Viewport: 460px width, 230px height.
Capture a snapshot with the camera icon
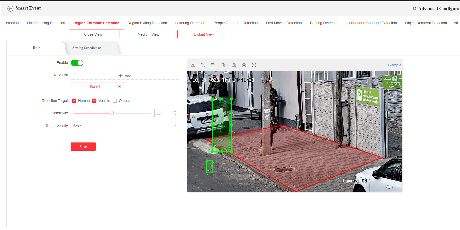pos(234,65)
